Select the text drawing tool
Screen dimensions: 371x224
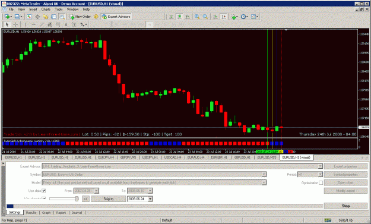pyautogui.click(x=66, y=24)
